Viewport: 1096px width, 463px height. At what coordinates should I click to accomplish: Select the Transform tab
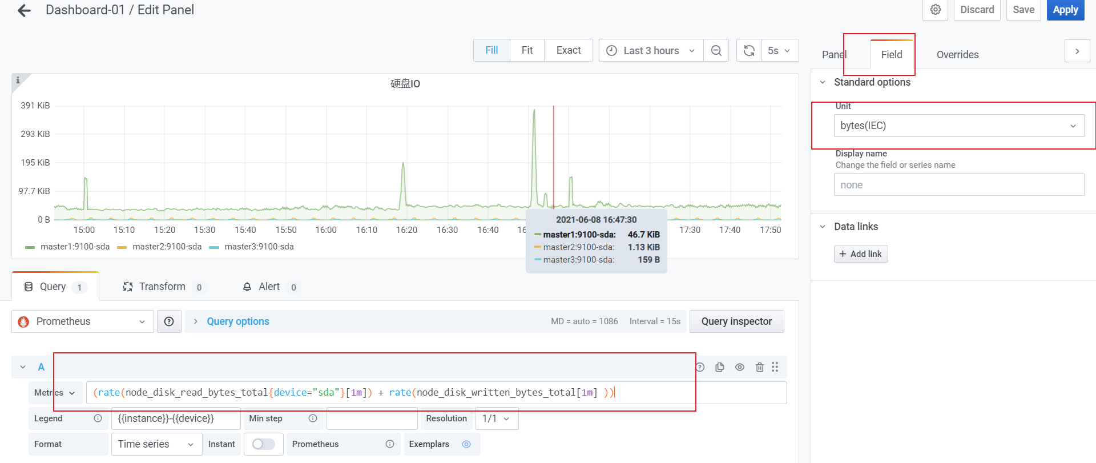[163, 287]
